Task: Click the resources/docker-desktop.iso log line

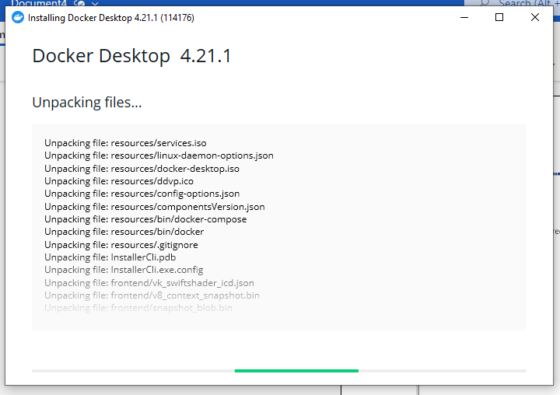Action: point(142,168)
